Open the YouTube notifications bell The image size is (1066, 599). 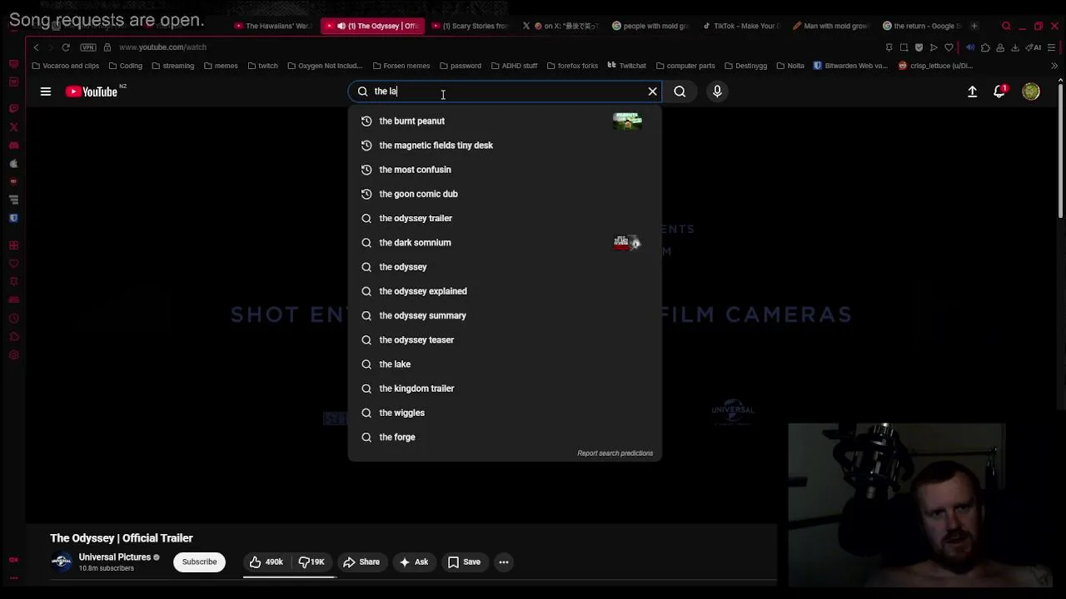[x=999, y=92]
